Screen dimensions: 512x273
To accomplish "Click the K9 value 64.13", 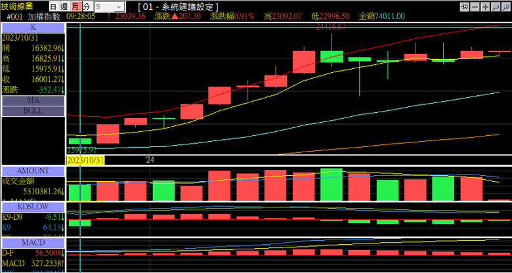I will tap(53, 227).
